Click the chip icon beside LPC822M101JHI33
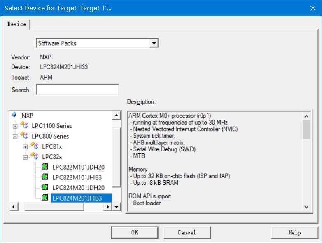 [x=44, y=177]
